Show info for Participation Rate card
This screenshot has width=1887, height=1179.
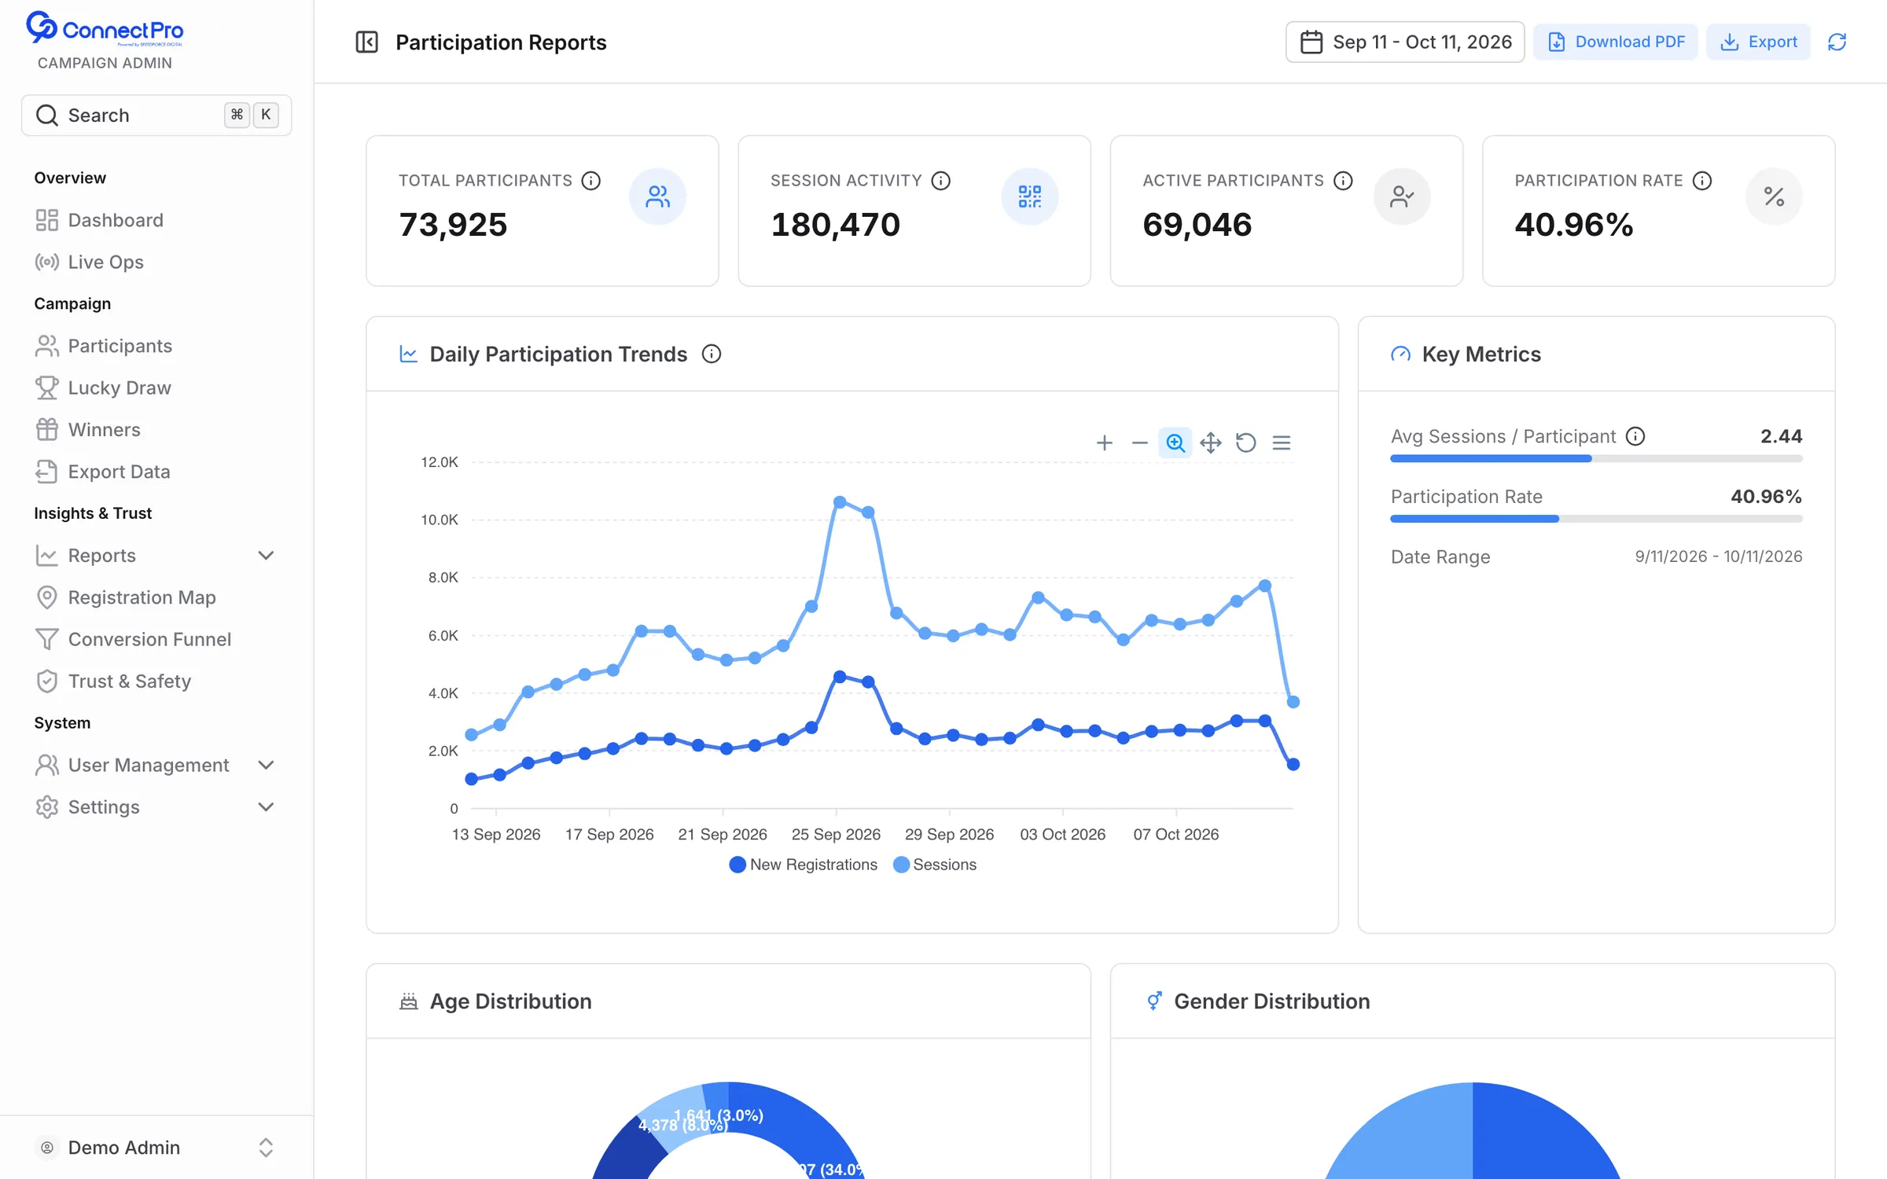pos(1702,181)
